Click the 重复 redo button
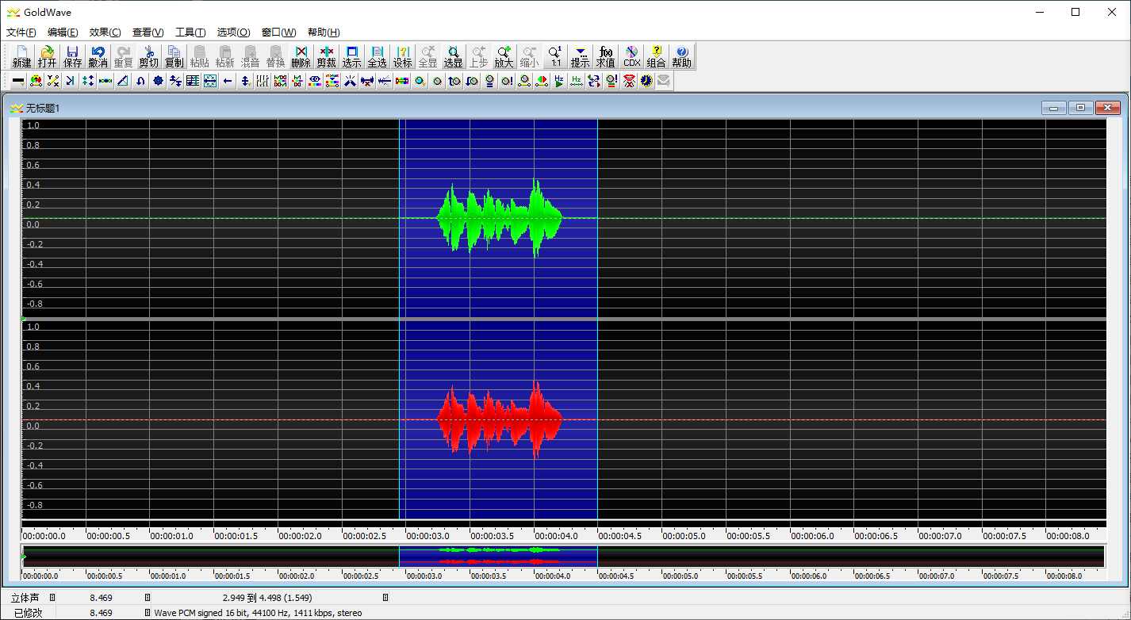 (x=124, y=55)
